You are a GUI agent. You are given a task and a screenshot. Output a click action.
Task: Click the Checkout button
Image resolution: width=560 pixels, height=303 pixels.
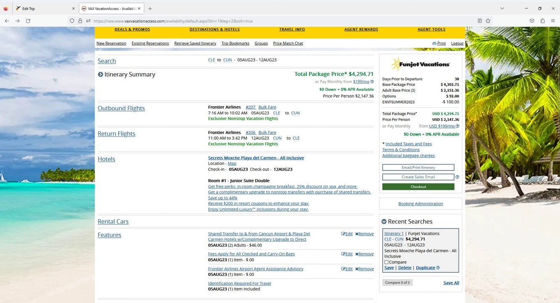tap(418, 187)
